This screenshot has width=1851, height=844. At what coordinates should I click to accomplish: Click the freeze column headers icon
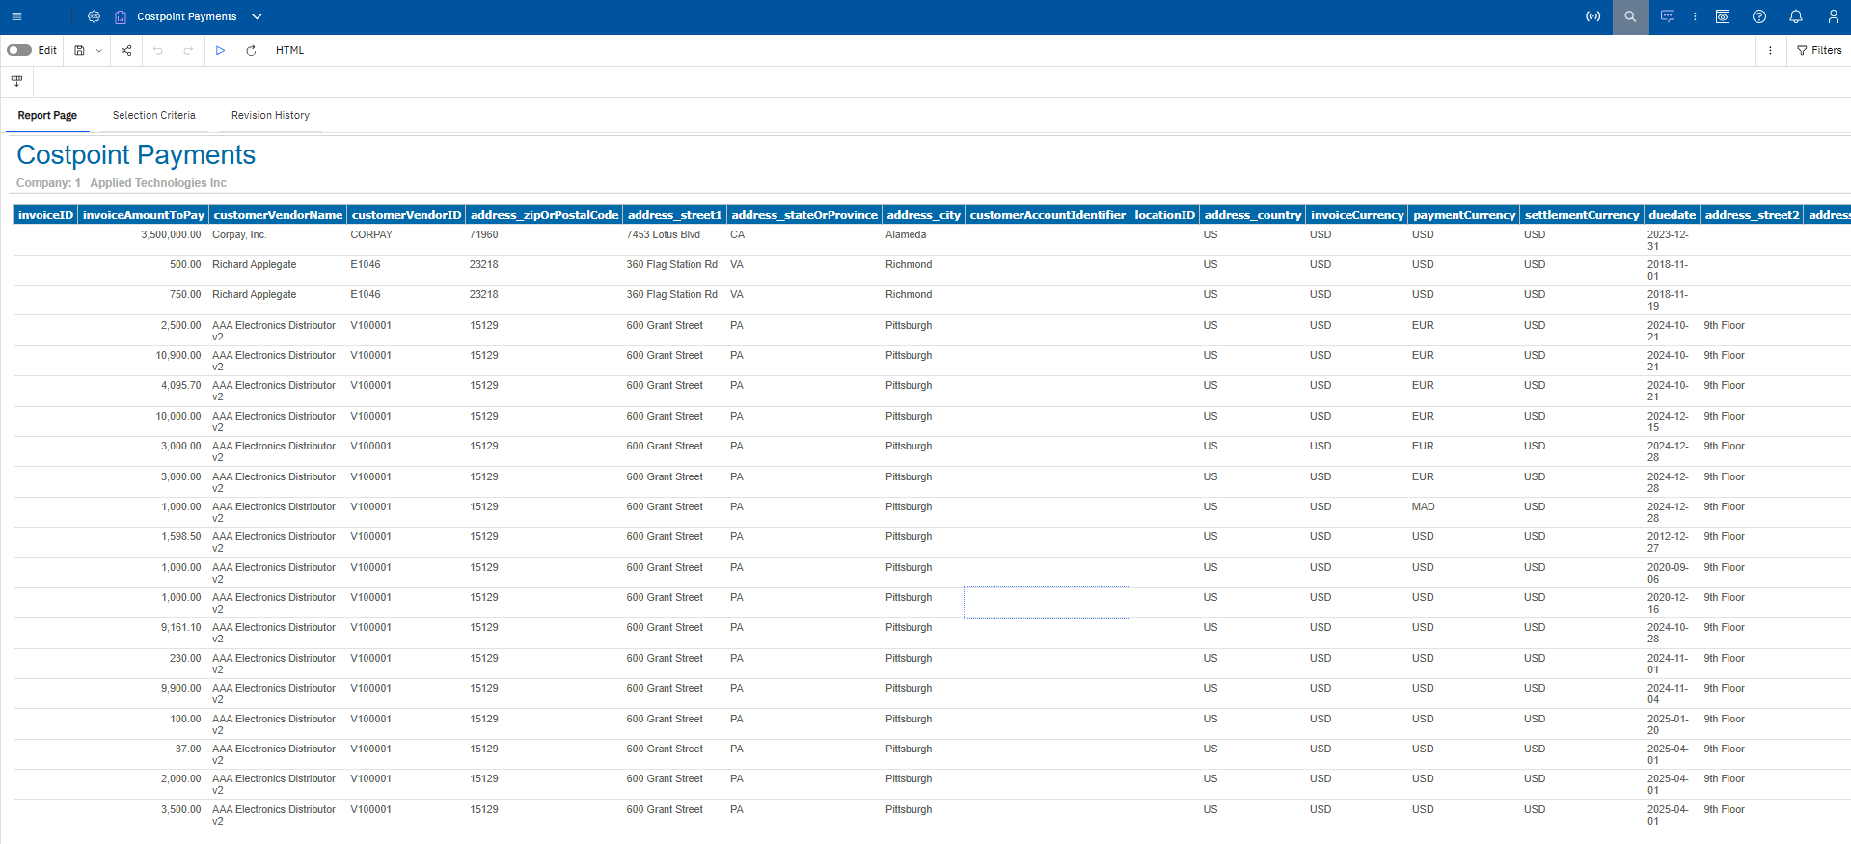point(16,81)
